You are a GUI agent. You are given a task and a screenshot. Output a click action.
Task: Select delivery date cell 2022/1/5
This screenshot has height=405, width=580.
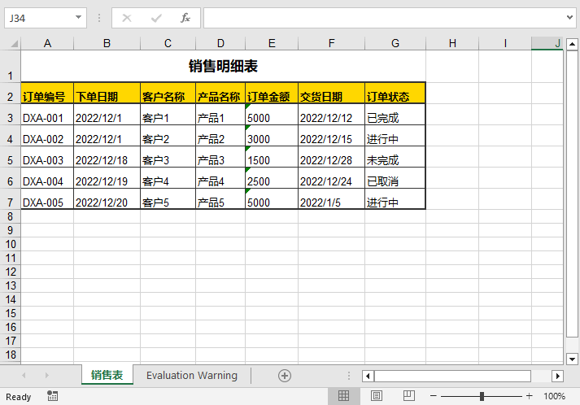[x=331, y=198]
